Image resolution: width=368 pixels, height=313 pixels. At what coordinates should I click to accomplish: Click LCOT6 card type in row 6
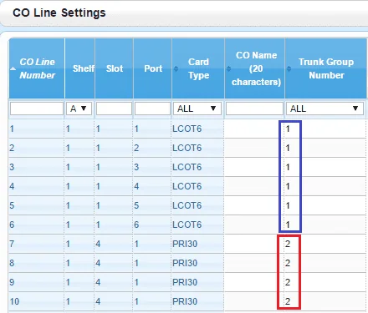(x=187, y=225)
